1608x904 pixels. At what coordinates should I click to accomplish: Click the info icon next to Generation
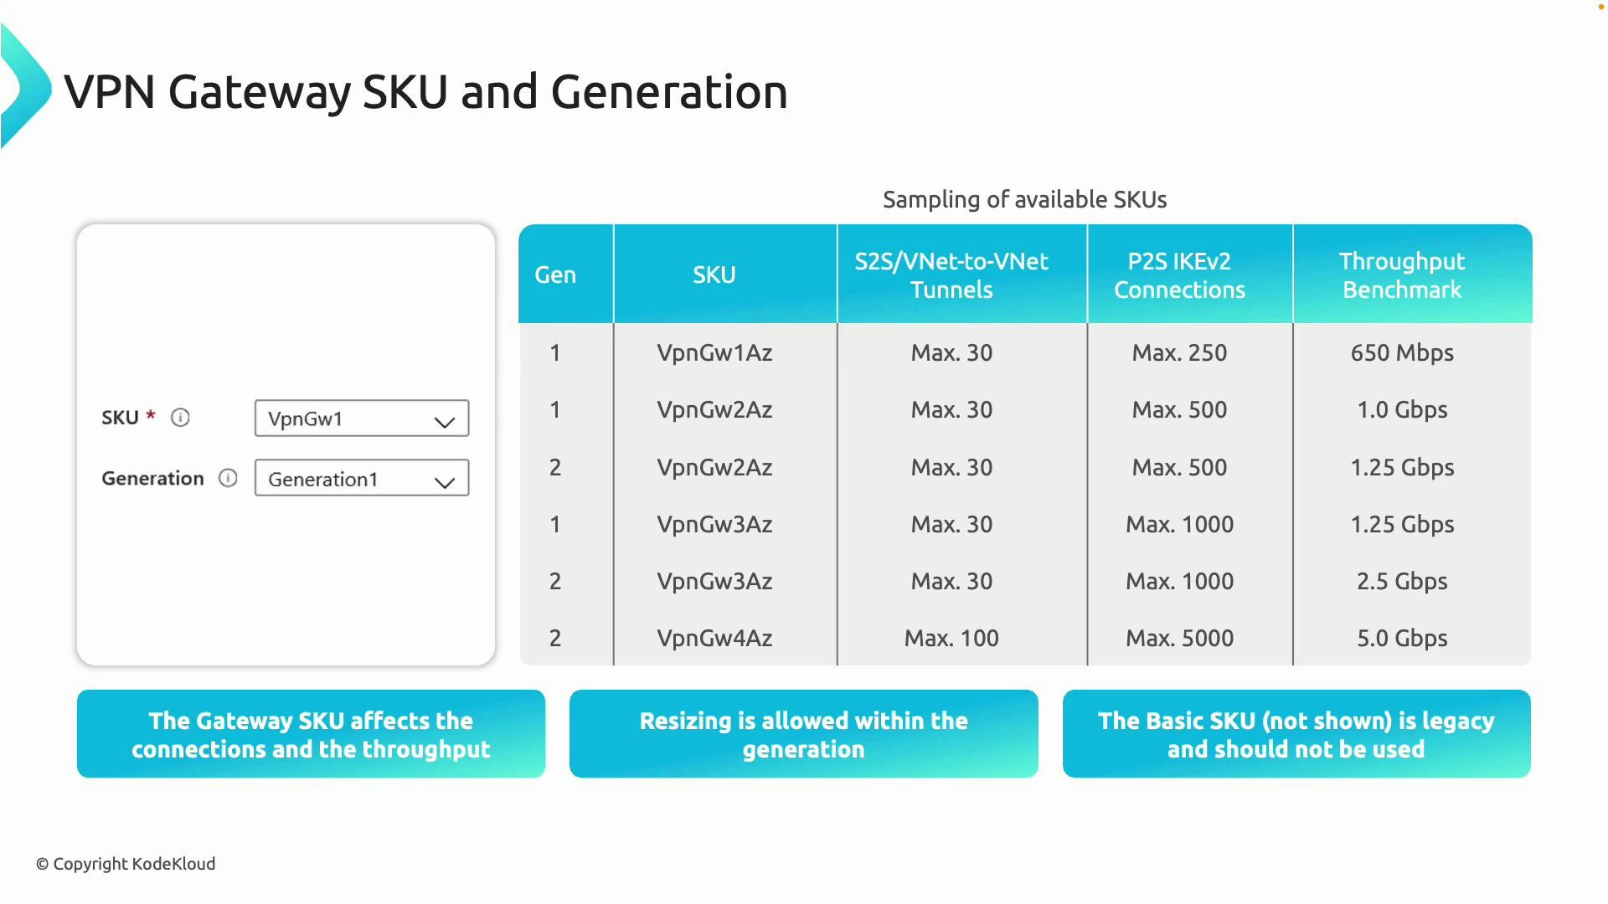(x=228, y=478)
